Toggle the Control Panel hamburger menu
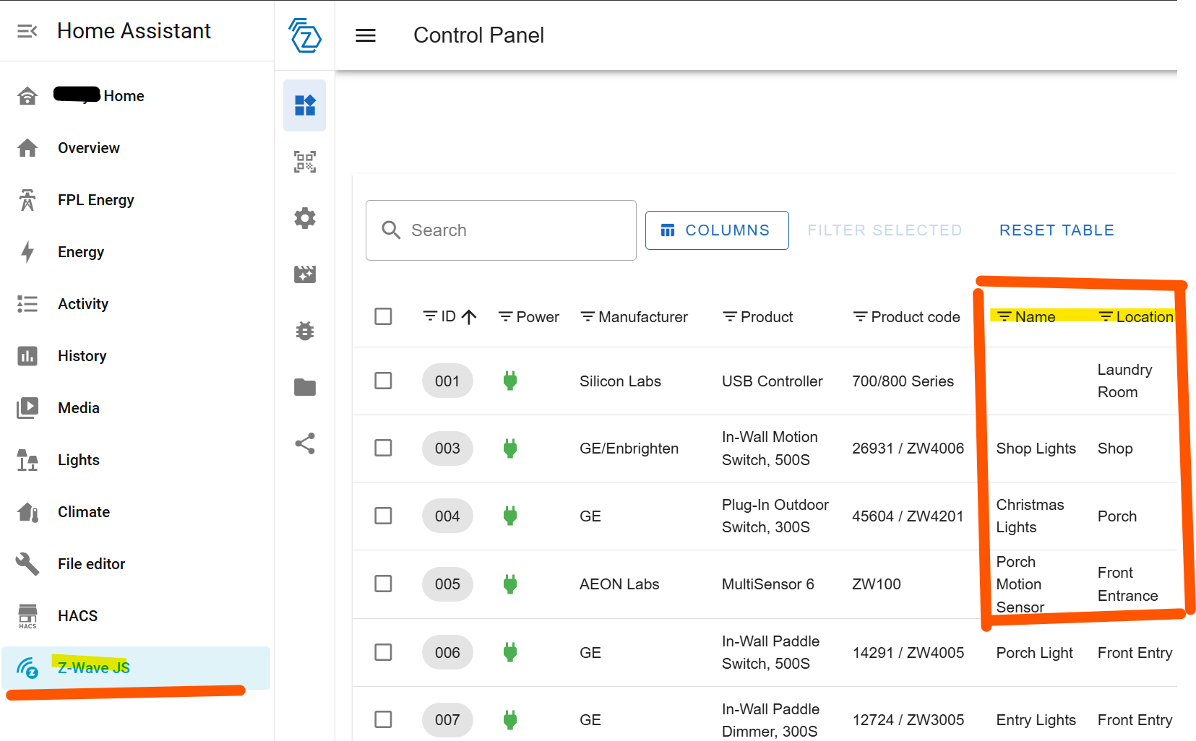The width and height of the screenshot is (1196, 741). point(366,35)
